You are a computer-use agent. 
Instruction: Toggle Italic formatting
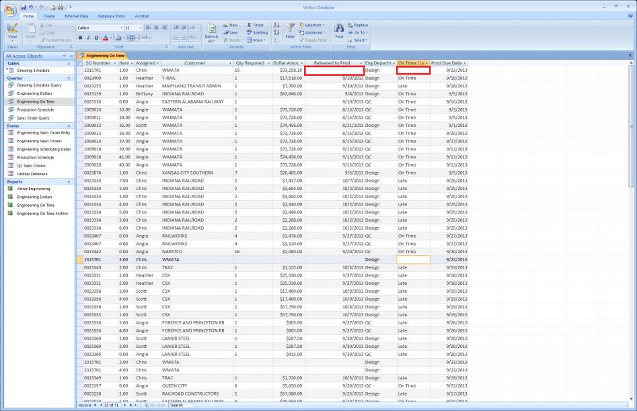coord(88,38)
